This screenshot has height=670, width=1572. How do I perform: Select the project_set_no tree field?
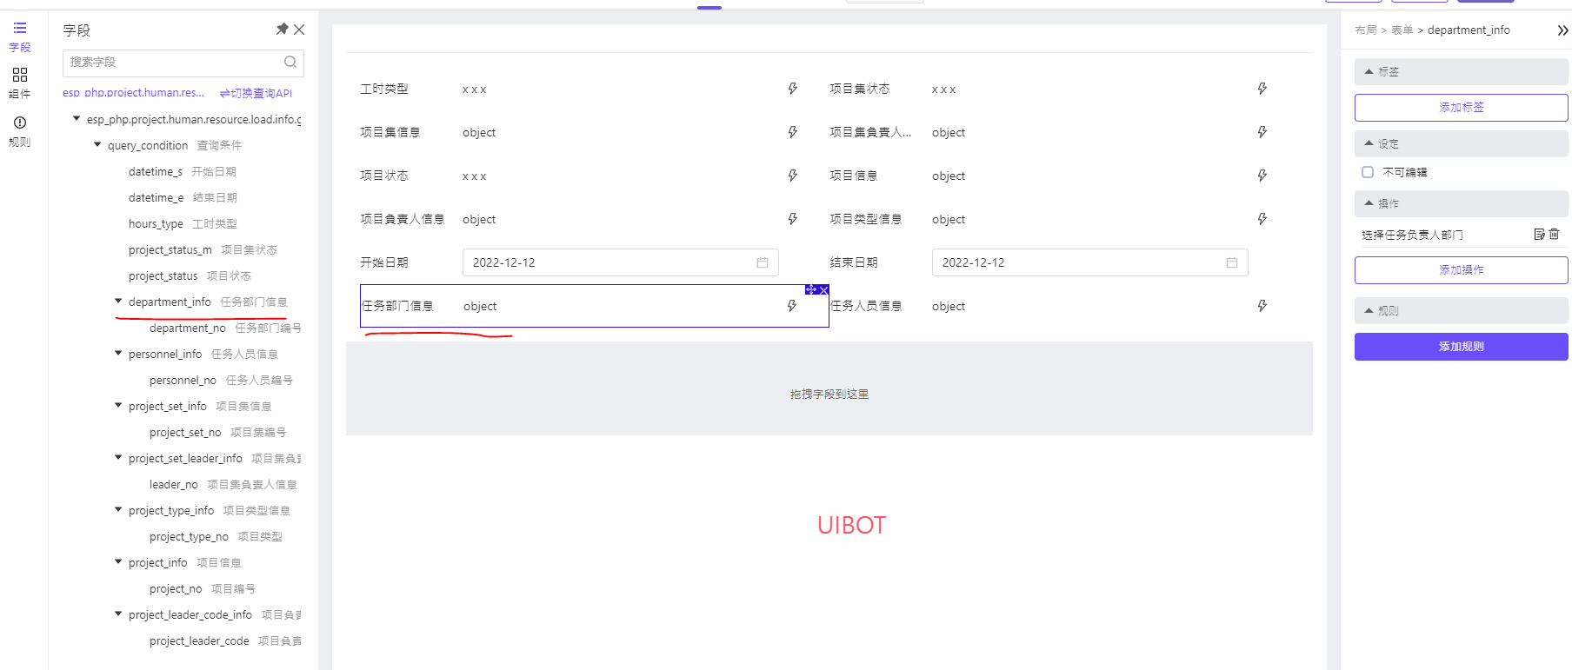[217, 432]
